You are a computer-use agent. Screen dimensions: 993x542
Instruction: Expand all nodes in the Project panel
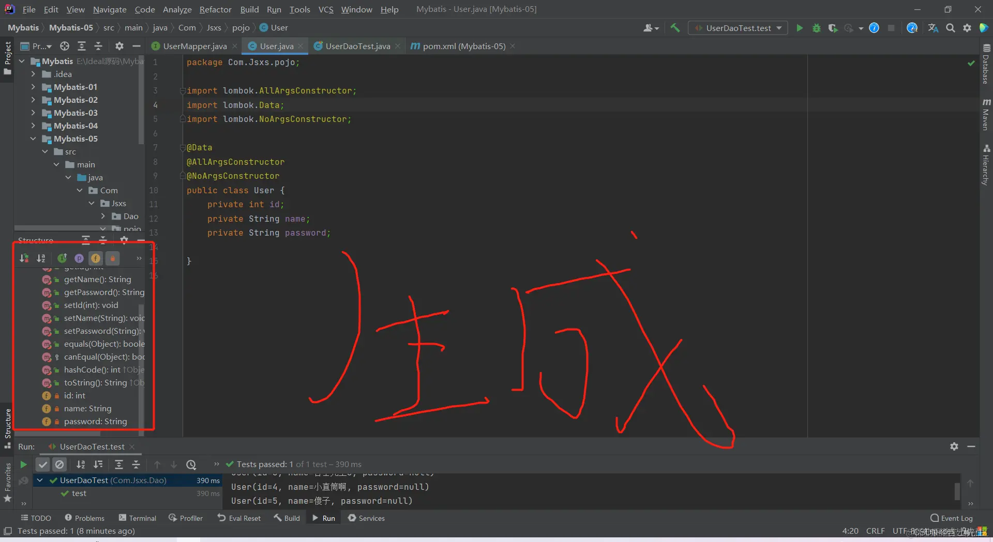coord(82,46)
